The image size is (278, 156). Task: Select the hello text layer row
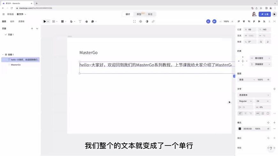(x=20, y=60)
